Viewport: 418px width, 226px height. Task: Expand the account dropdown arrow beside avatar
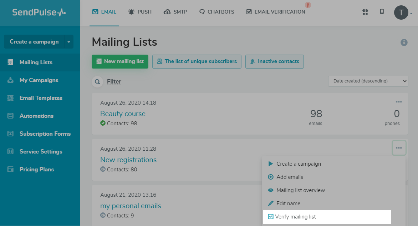411,13
